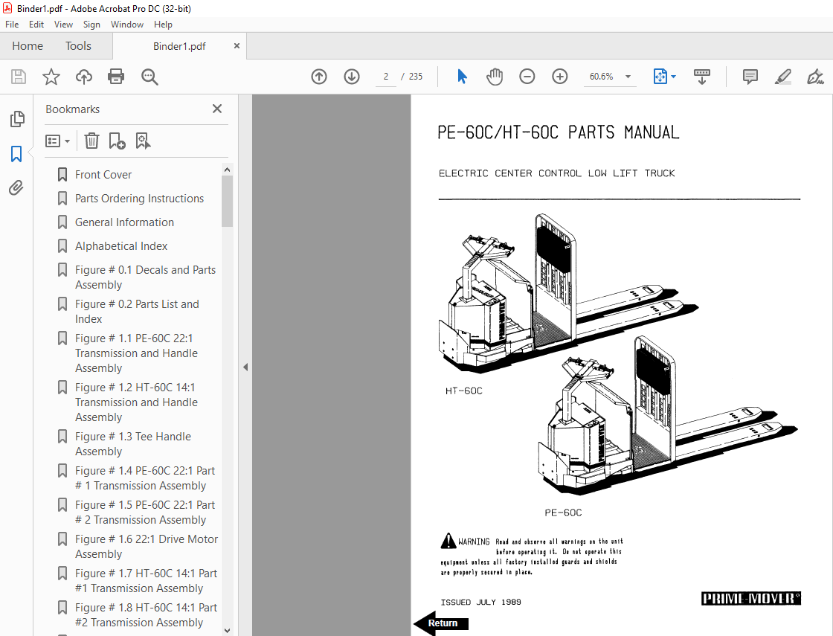The image size is (833, 636).
Task: Go to previous page arrow
Action: [319, 77]
